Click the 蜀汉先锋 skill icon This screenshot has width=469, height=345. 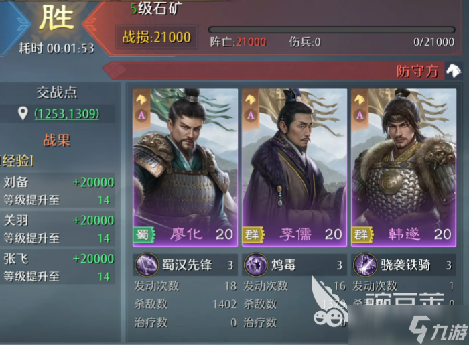[147, 265]
